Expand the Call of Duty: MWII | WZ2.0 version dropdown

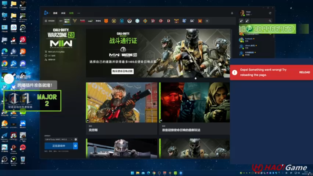click(59, 139)
